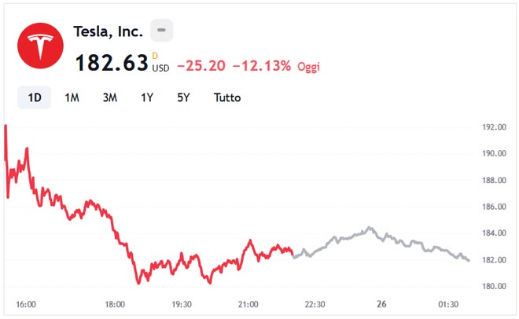Click the 26 date marker on the time axis
This screenshot has height=319, width=519.
coord(381,304)
